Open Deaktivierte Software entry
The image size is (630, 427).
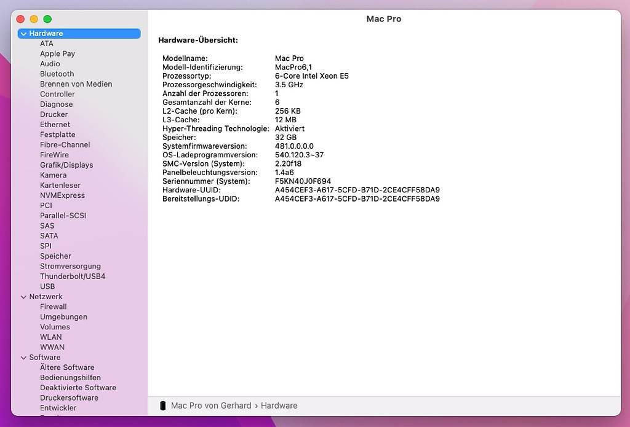78,387
